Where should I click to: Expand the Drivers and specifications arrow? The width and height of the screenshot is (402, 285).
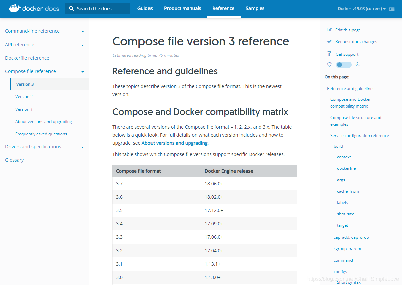pyautogui.click(x=83, y=147)
